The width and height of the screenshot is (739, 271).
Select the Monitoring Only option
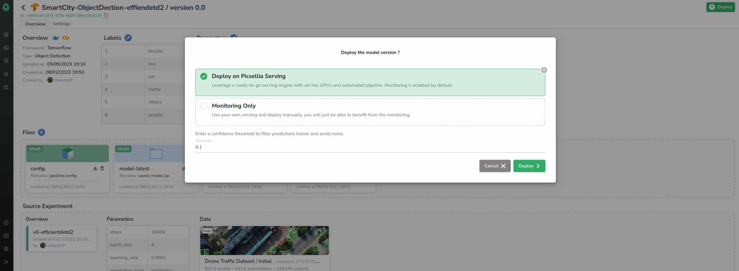pyautogui.click(x=370, y=112)
